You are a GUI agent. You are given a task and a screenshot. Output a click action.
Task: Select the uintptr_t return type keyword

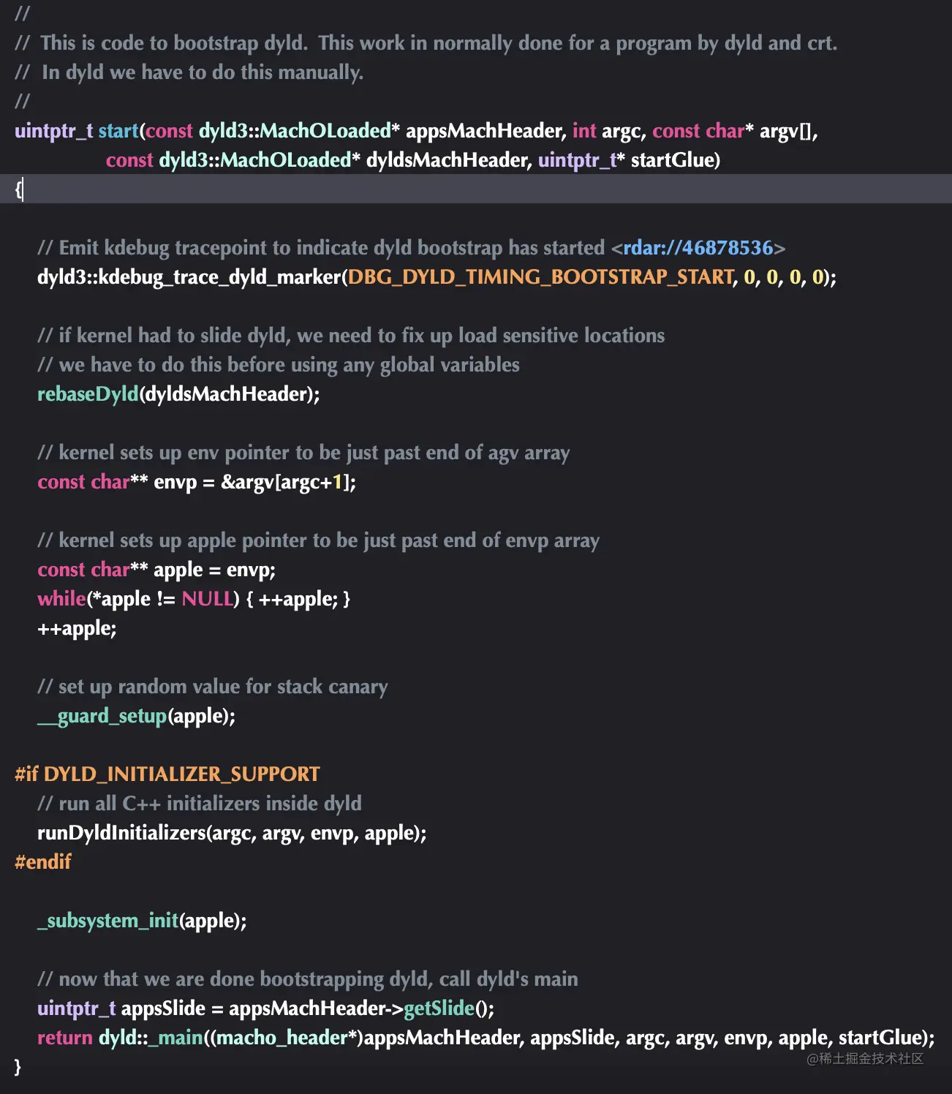[x=53, y=131]
